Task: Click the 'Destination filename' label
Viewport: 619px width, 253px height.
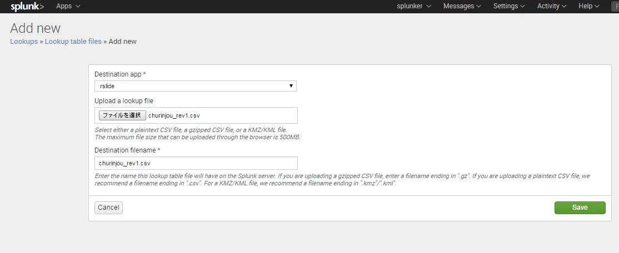Action: pos(127,150)
